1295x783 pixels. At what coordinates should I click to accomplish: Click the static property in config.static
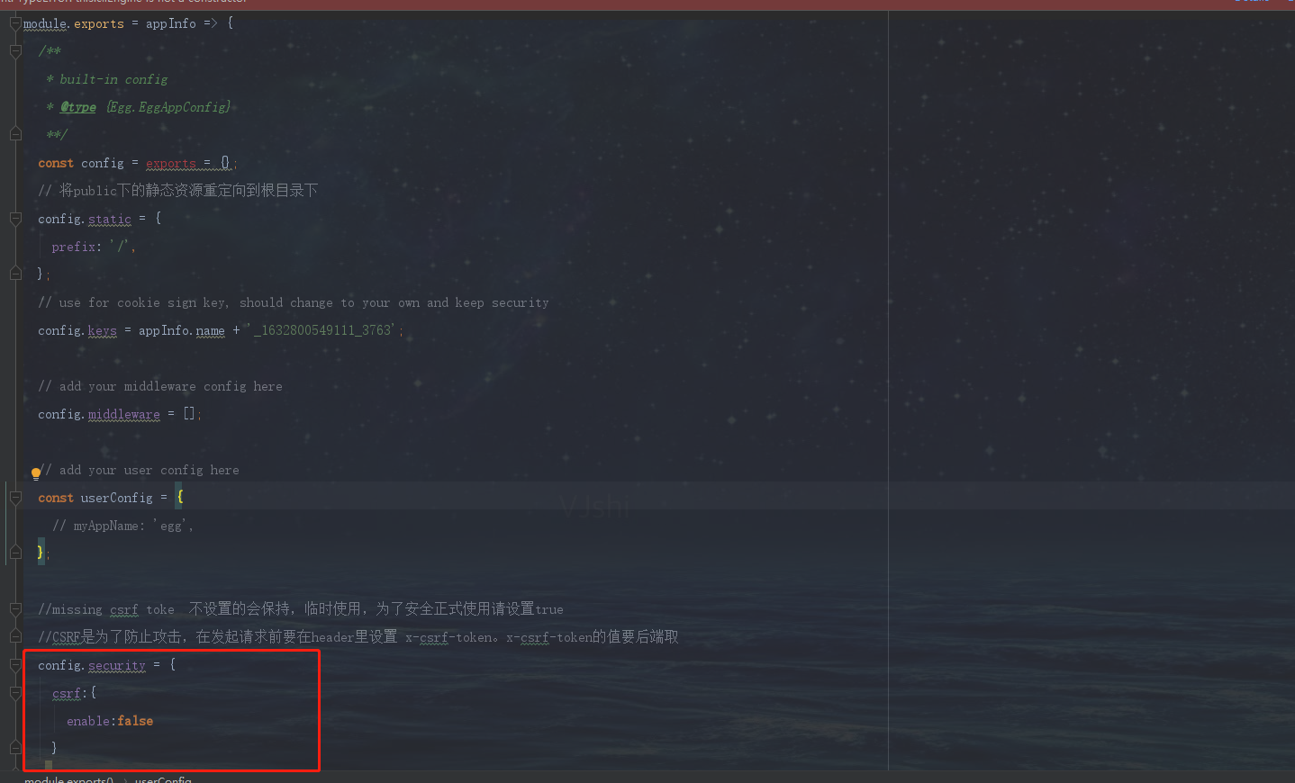[110, 219]
